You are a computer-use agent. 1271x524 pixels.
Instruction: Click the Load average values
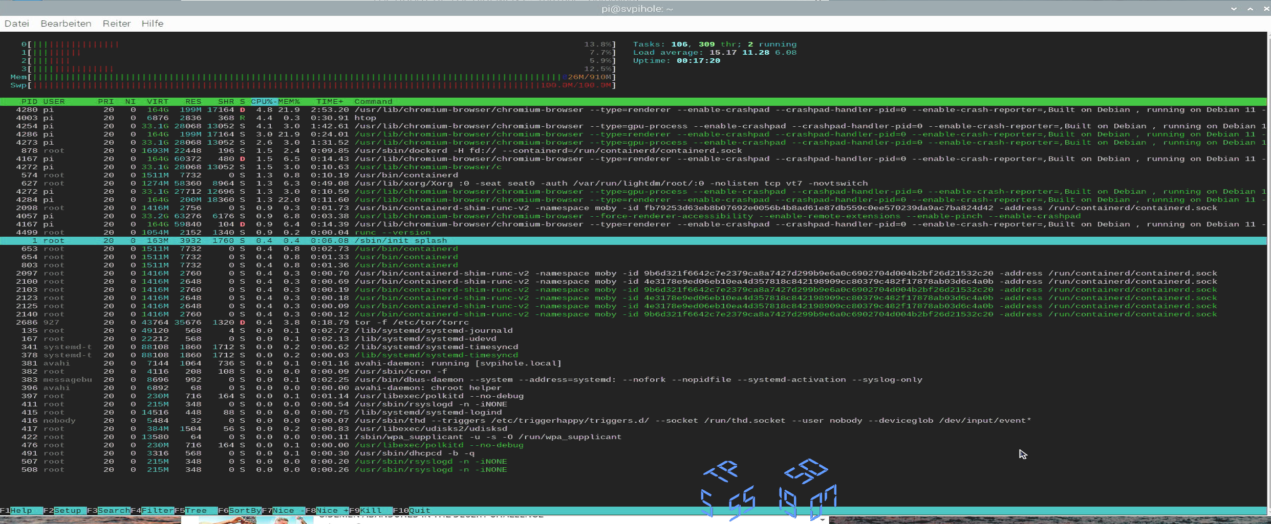(752, 52)
